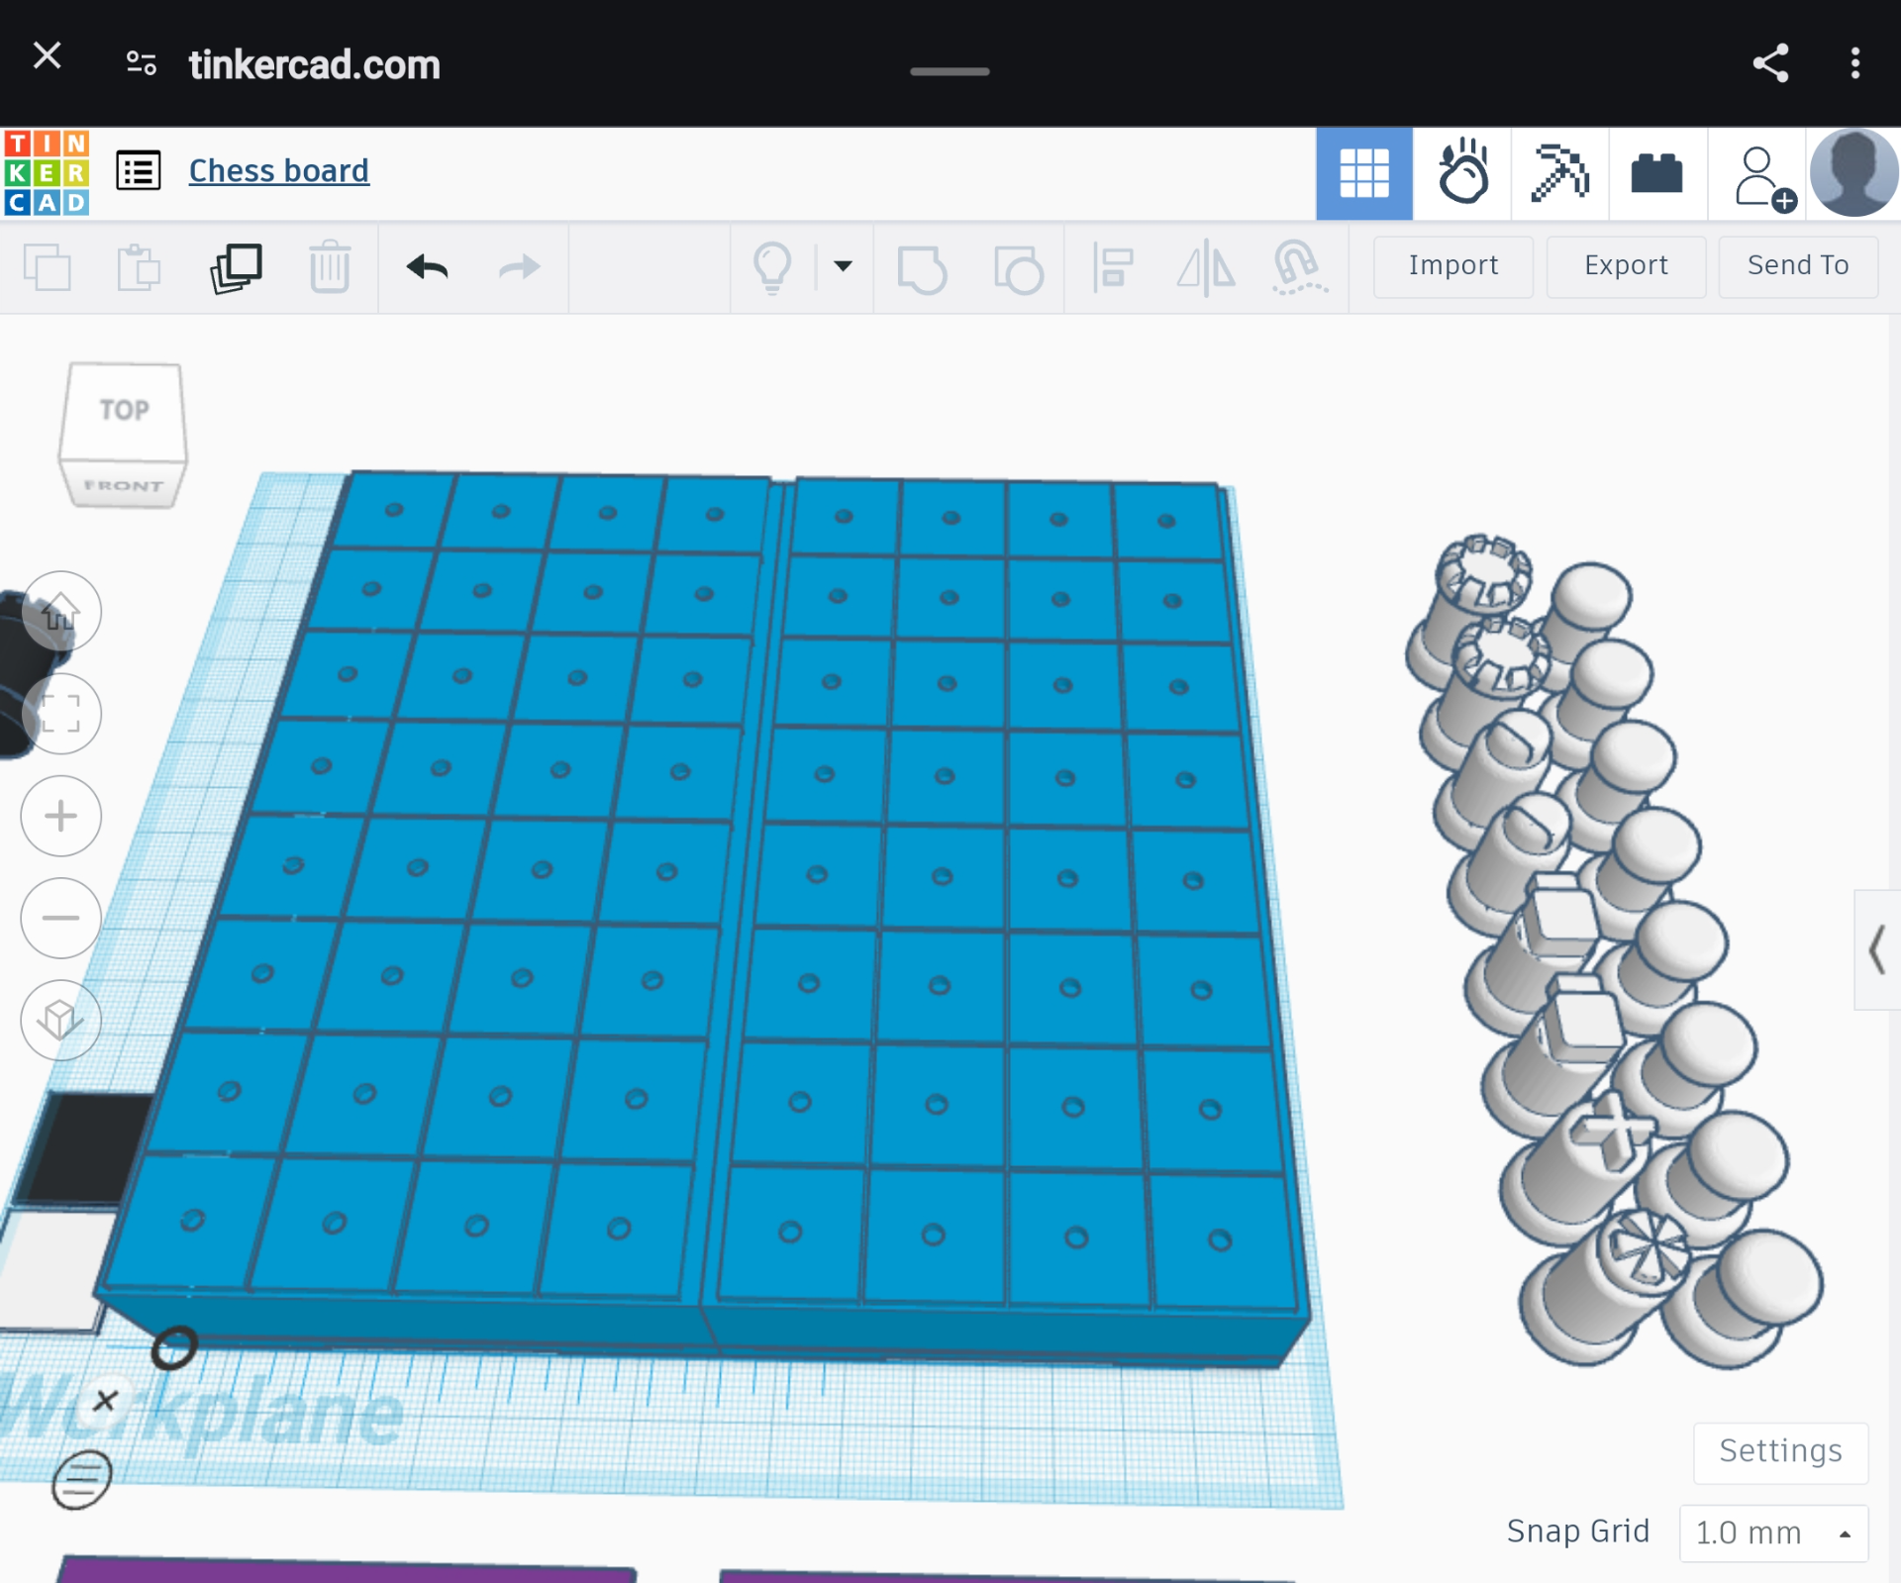Image resolution: width=1901 pixels, height=1583 pixels.
Task: Open the Send To menu
Action: (1798, 265)
